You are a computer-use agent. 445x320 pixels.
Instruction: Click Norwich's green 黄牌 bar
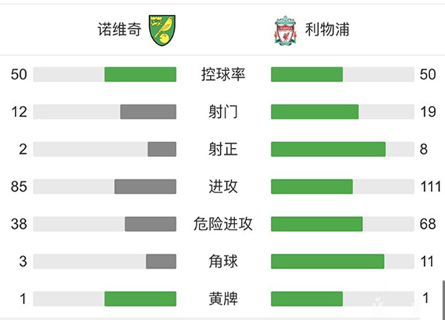click(x=140, y=299)
